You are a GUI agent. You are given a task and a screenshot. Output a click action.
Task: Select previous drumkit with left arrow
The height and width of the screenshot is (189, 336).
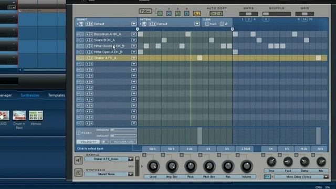pyautogui.click(x=88, y=24)
